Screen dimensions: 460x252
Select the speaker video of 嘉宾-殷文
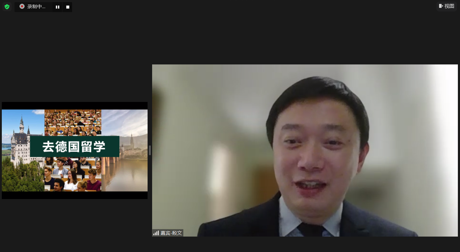[305, 150]
